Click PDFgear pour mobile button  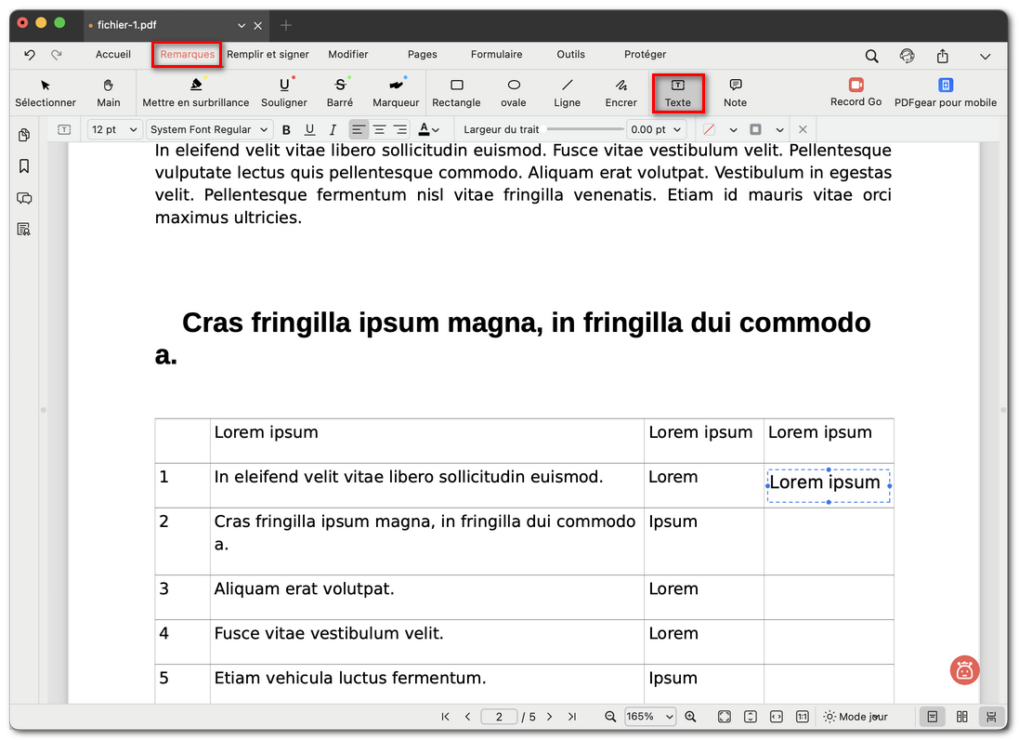tap(945, 92)
